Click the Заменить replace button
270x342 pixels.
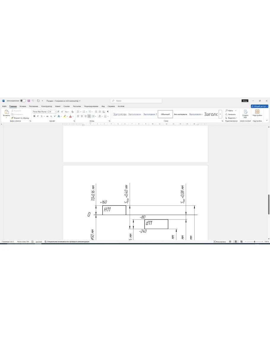[x=231, y=114]
